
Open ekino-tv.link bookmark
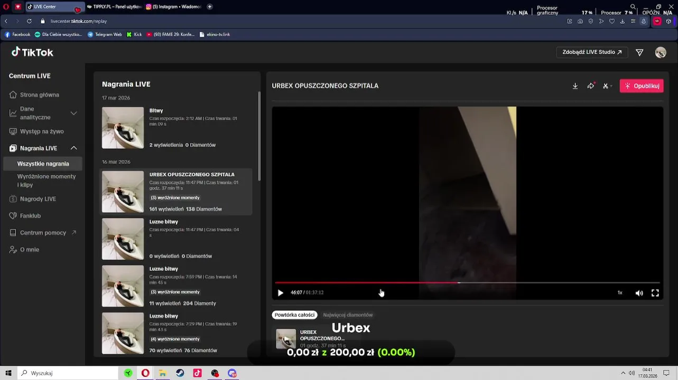(215, 34)
